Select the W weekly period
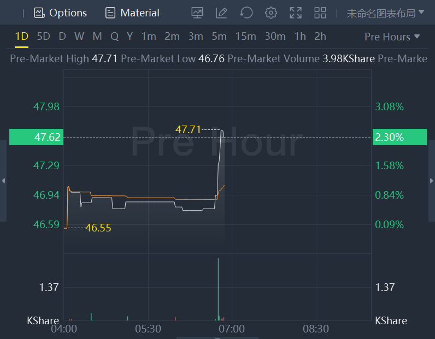The width and height of the screenshot is (435, 339). coord(79,37)
